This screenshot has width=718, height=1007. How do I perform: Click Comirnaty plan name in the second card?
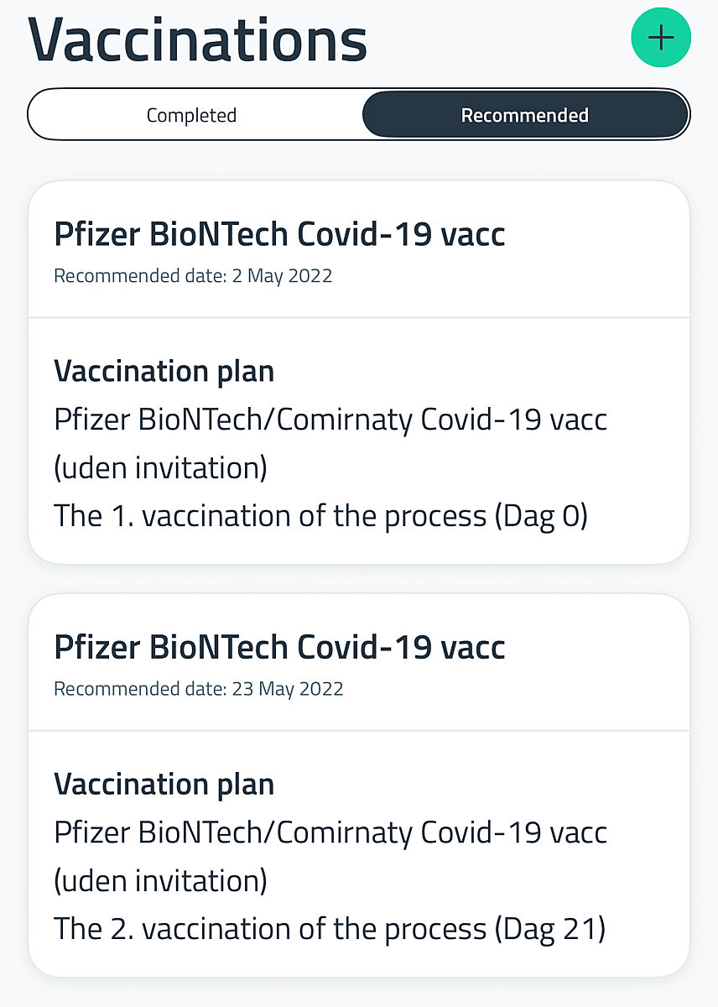pos(330,832)
